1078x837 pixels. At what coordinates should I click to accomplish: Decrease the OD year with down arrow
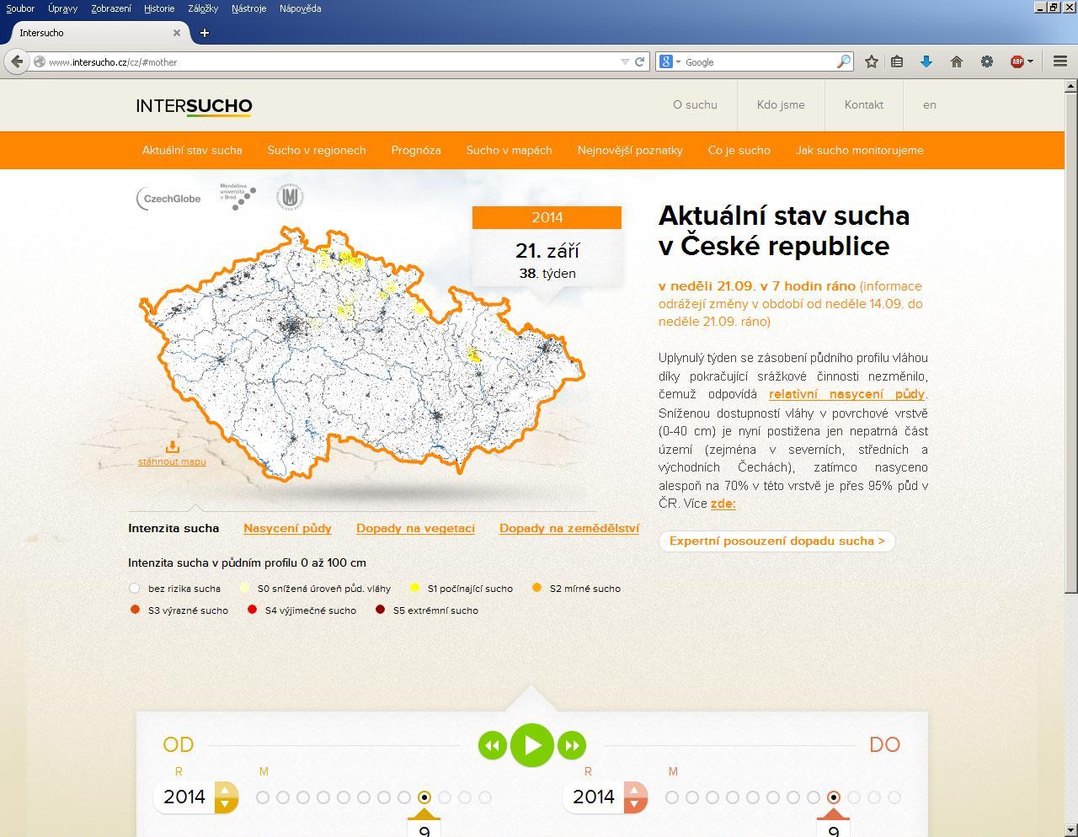225,805
